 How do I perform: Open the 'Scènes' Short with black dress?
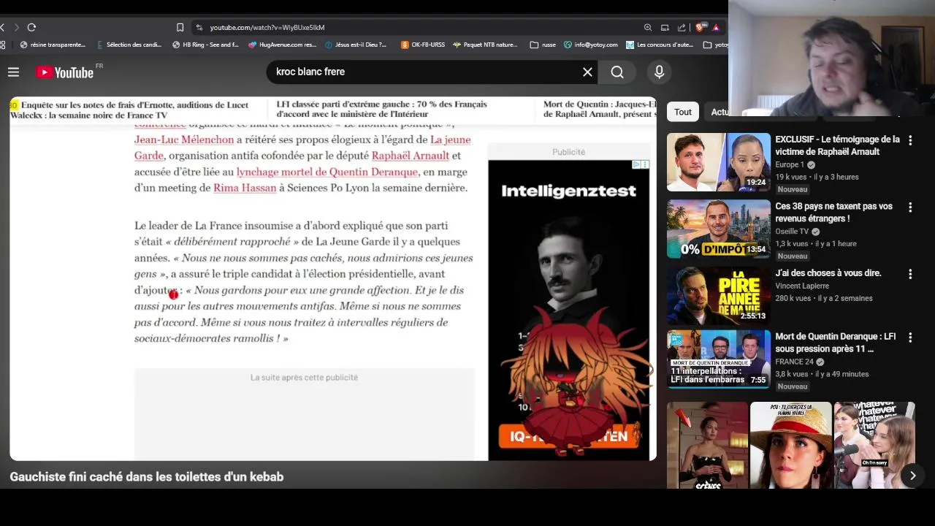[x=708, y=446]
